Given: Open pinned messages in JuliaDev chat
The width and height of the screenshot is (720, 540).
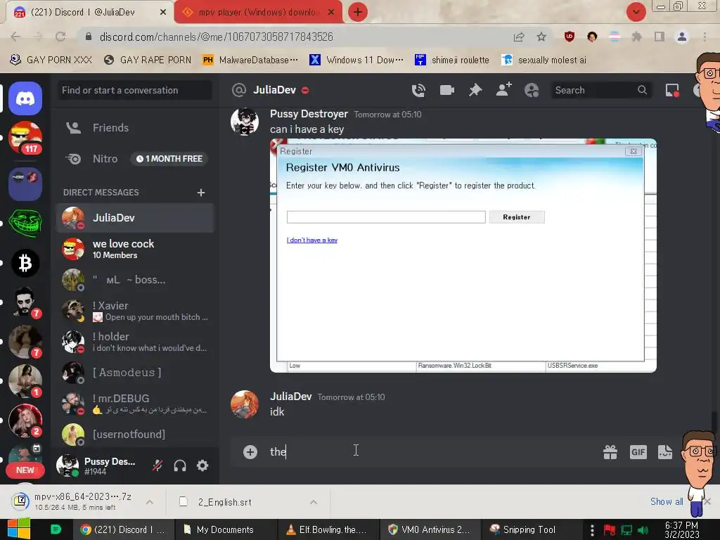Looking at the screenshot, I should (x=475, y=90).
